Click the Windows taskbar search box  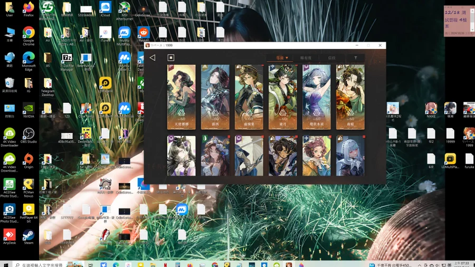[x=40, y=264]
